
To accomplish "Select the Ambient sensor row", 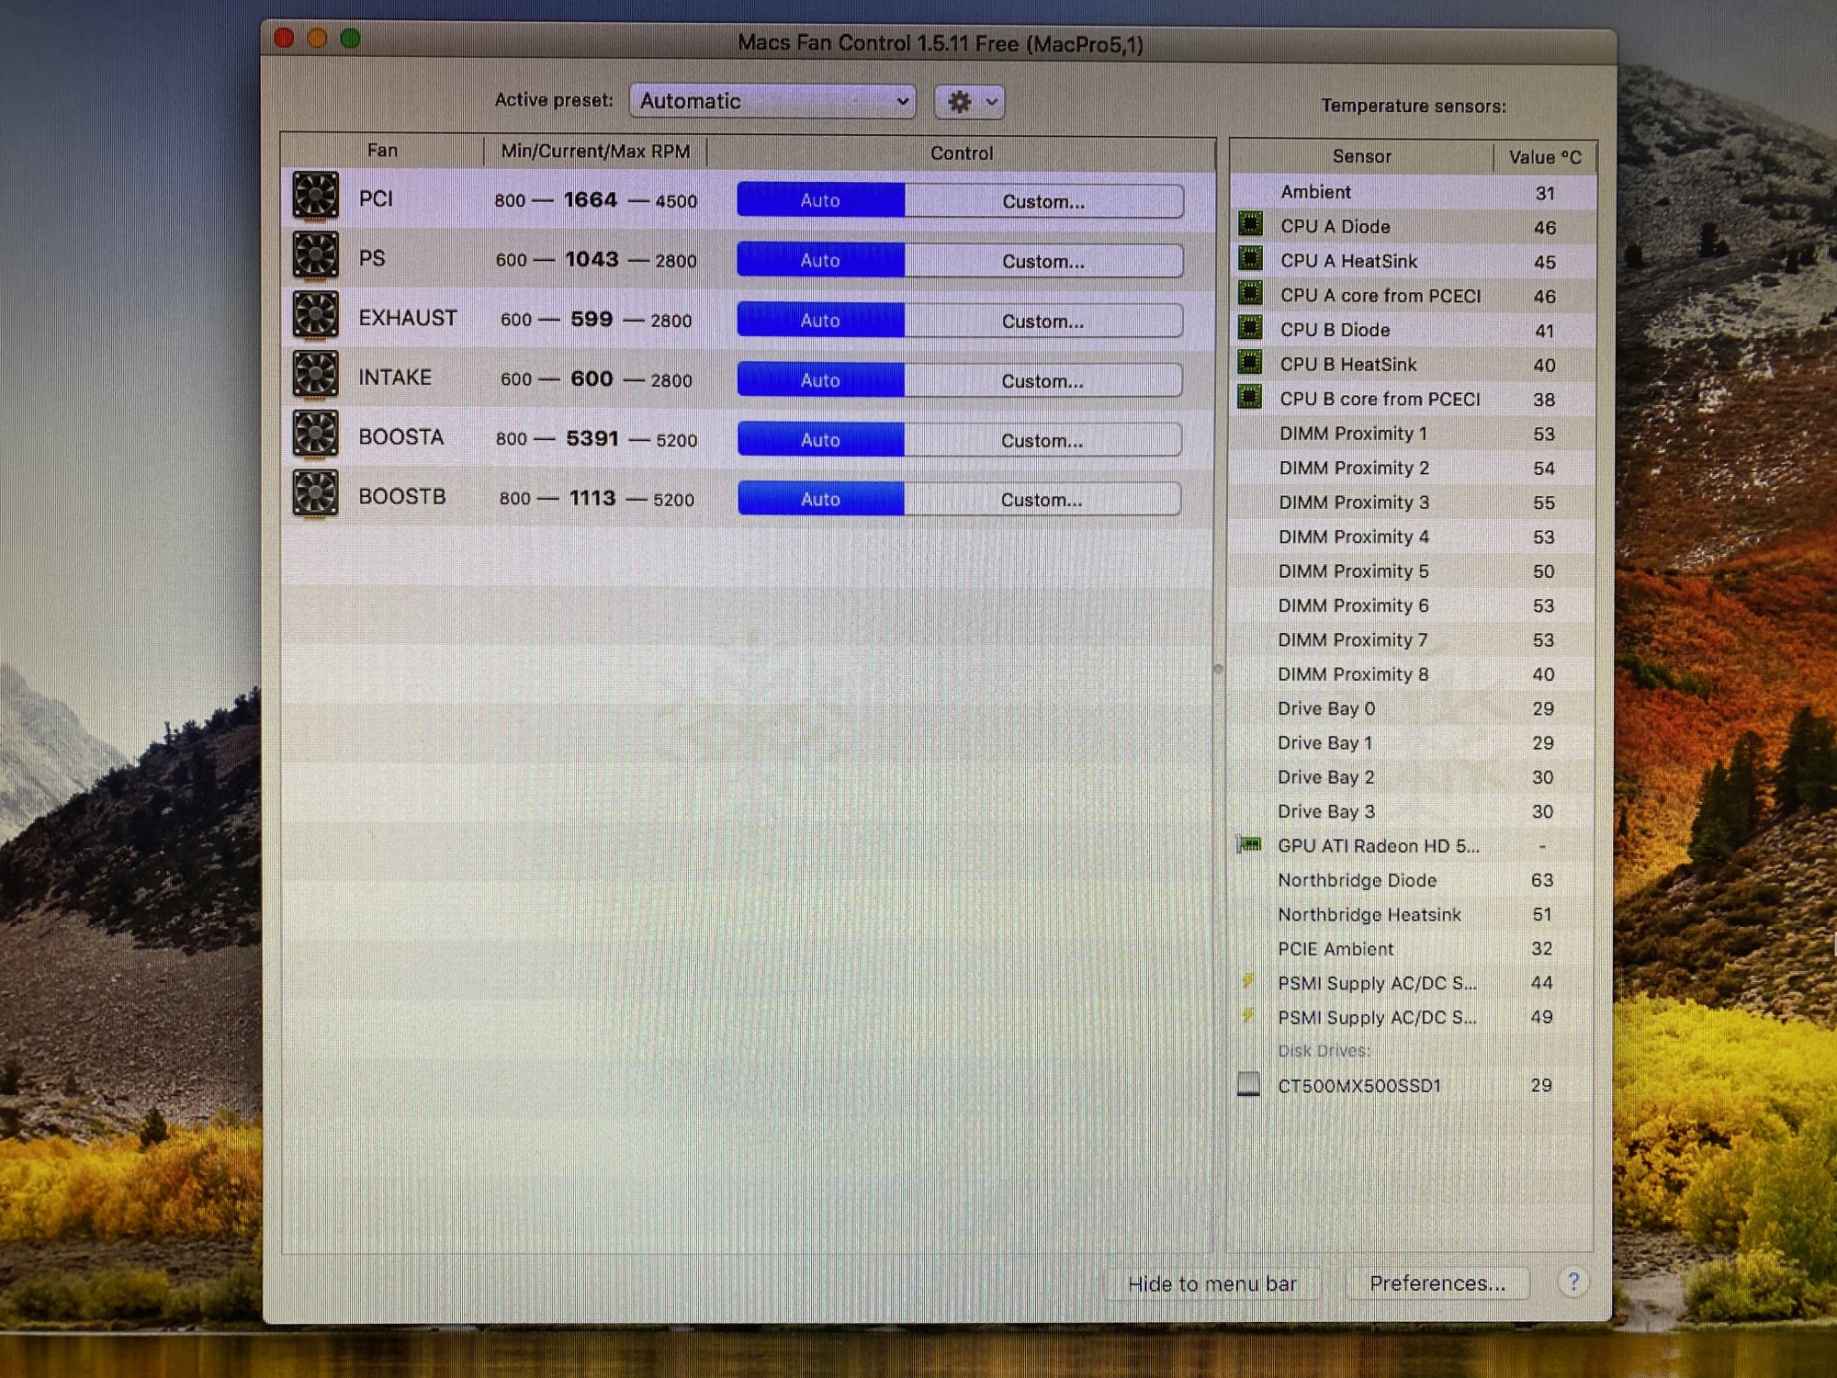I will point(1413,192).
